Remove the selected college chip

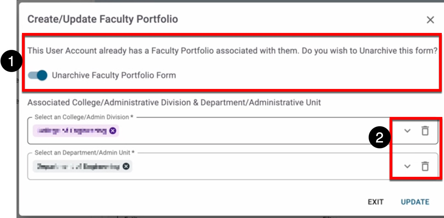[113, 131]
